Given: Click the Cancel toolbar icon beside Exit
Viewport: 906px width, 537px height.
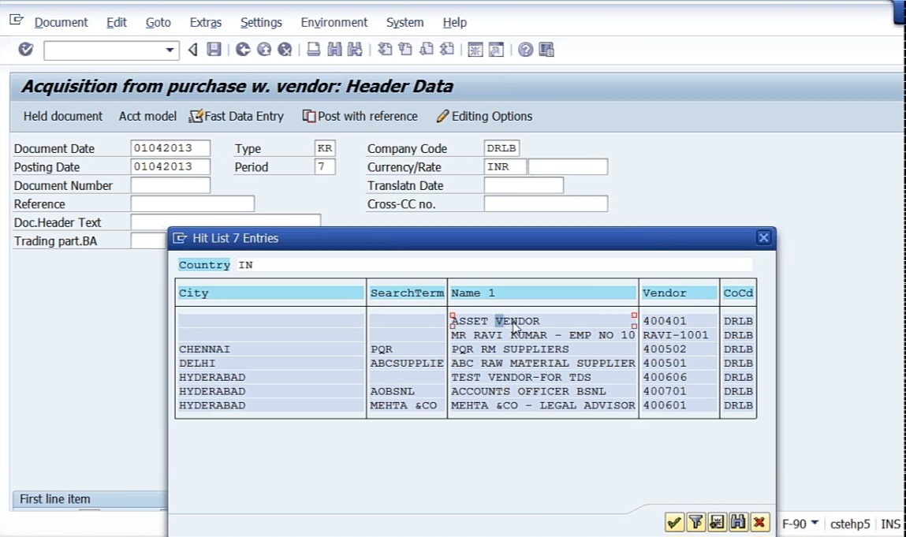Looking at the screenshot, I should 285,50.
